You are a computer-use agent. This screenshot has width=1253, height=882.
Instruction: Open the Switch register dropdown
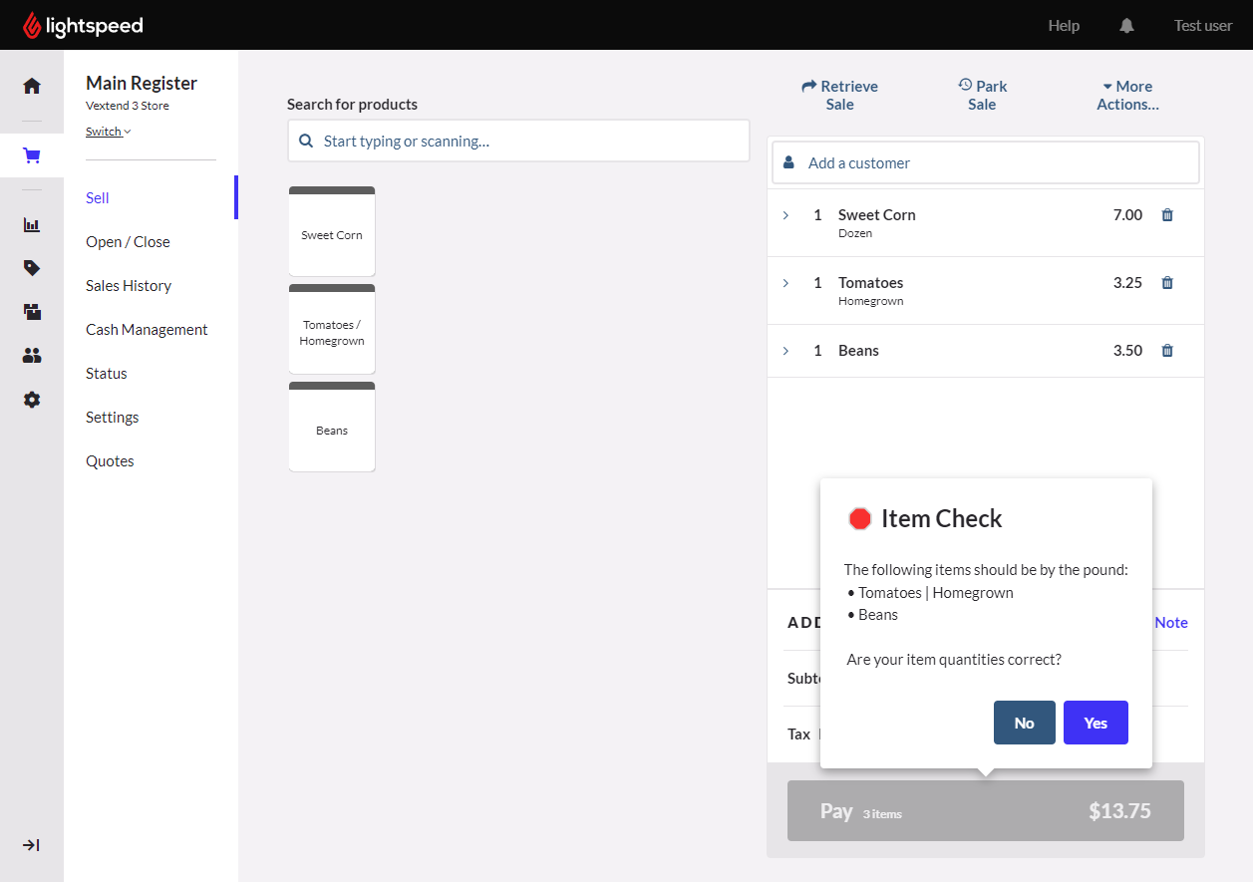(108, 132)
